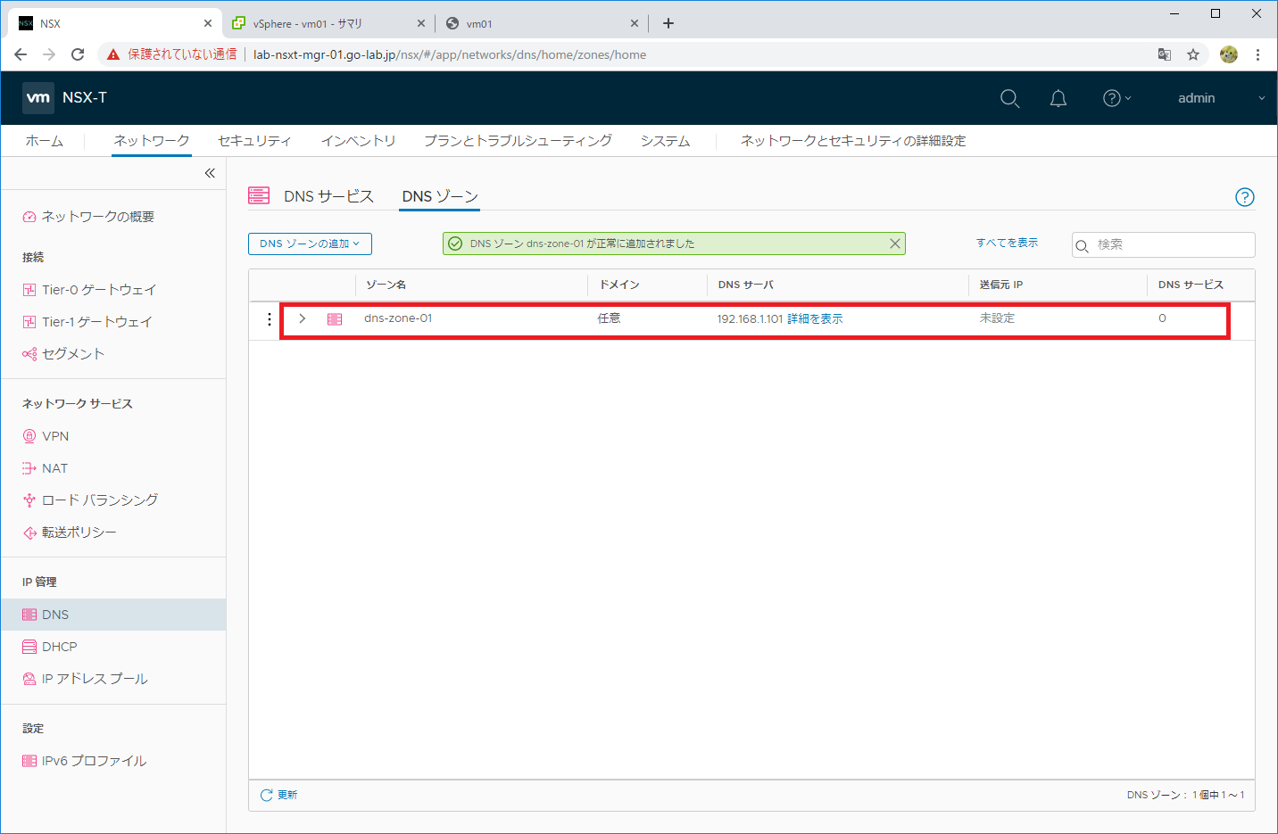1278x834 pixels.
Task: Open the help question mark menu in header
Action: (x=1116, y=98)
